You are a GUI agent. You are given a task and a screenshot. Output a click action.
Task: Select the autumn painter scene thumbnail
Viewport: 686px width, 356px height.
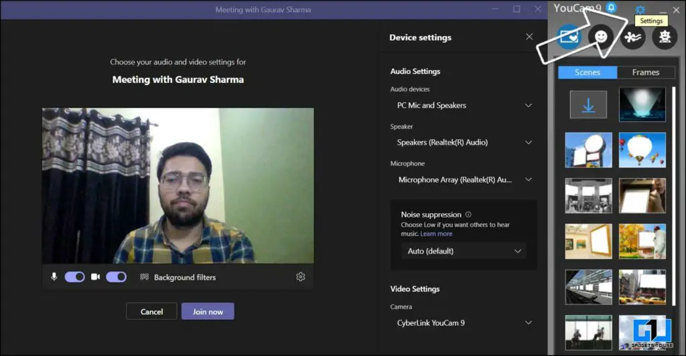(x=642, y=241)
